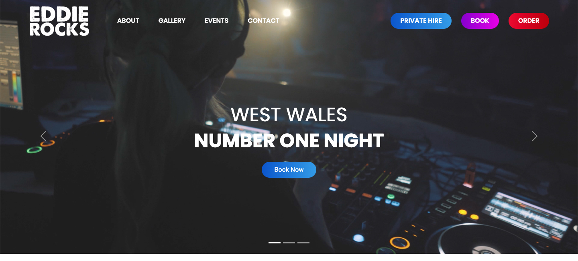Open the About menu item
The width and height of the screenshot is (578, 261).
[128, 21]
